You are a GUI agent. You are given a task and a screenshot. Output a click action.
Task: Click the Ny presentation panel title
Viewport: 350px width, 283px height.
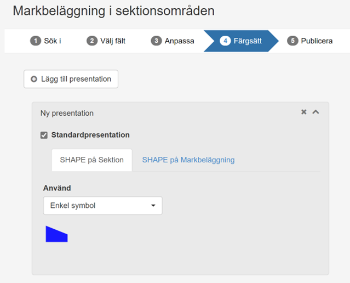coord(67,114)
